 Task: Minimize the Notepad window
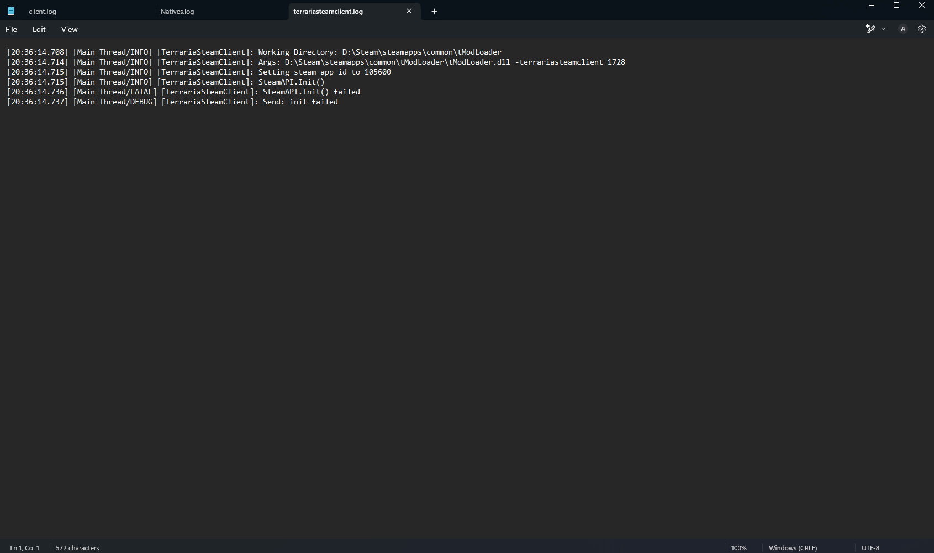point(872,6)
